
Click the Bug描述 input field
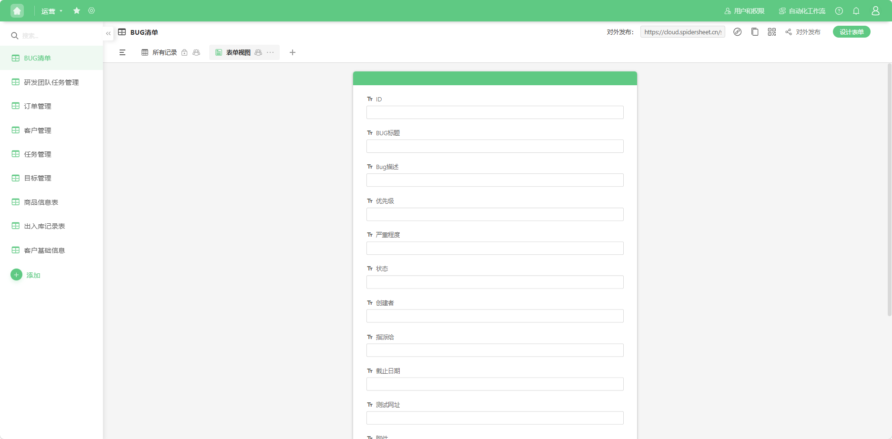tap(495, 180)
